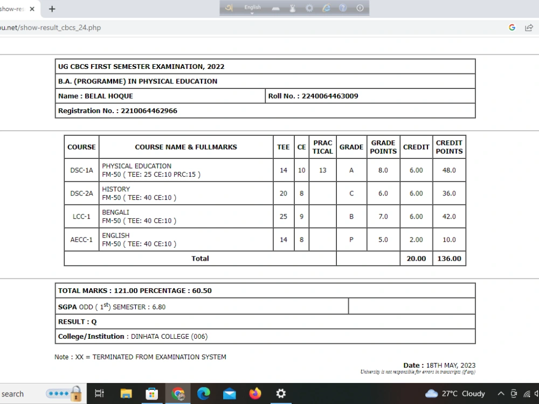Click the Internet Explorer web icon in Avro bar

point(326,8)
